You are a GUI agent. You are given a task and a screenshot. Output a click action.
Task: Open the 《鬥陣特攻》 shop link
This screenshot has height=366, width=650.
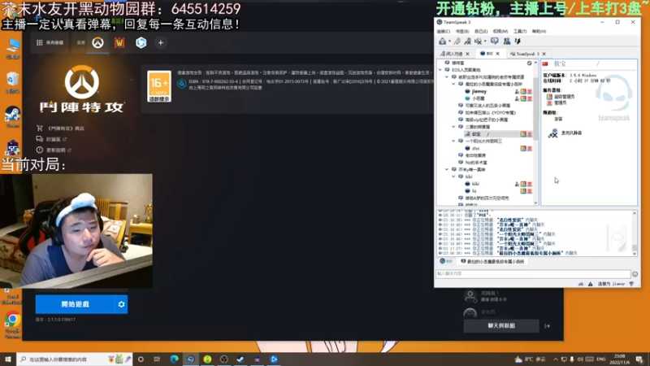pyautogui.click(x=60, y=129)
